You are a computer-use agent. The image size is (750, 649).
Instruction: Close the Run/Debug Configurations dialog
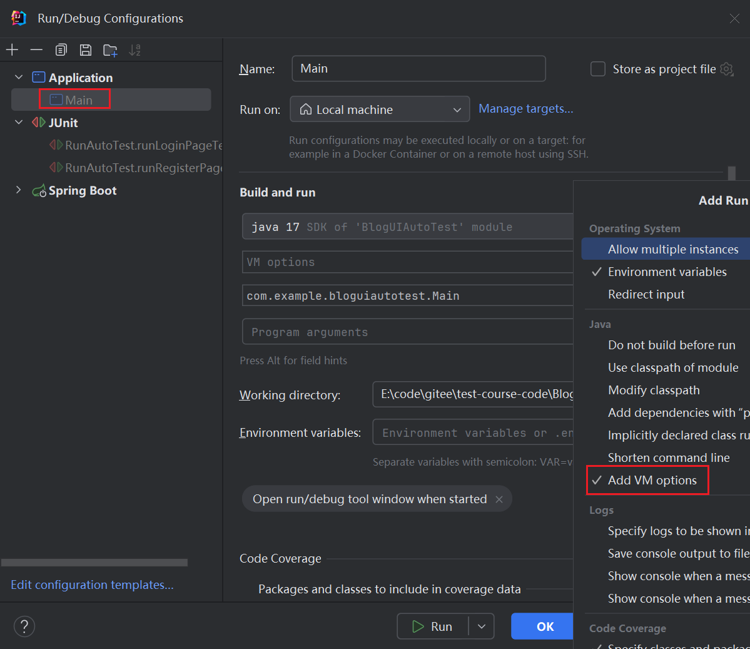click(x=734, y=18)
